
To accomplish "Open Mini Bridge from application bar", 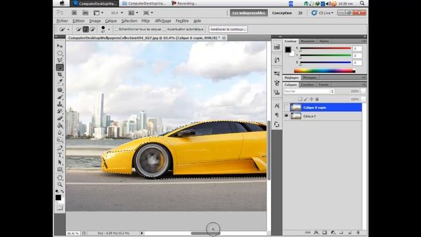I will 85,13.
